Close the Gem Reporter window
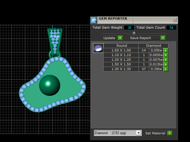The image size is (190, 142). tap(175, 20)
